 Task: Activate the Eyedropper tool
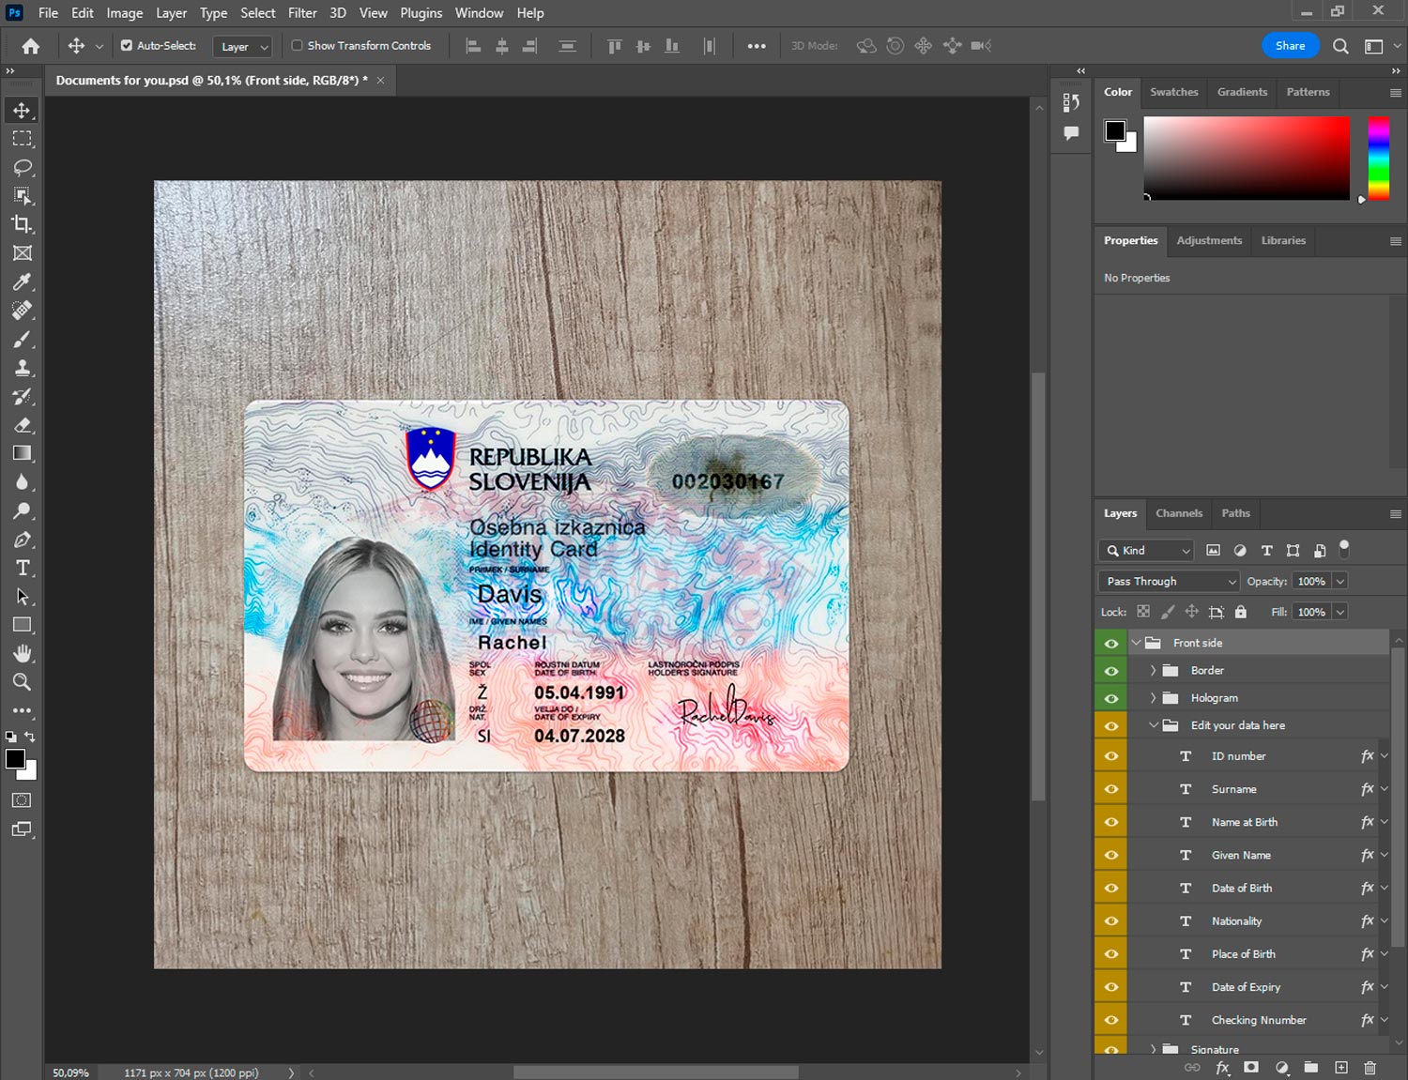(x=22, y=281)
